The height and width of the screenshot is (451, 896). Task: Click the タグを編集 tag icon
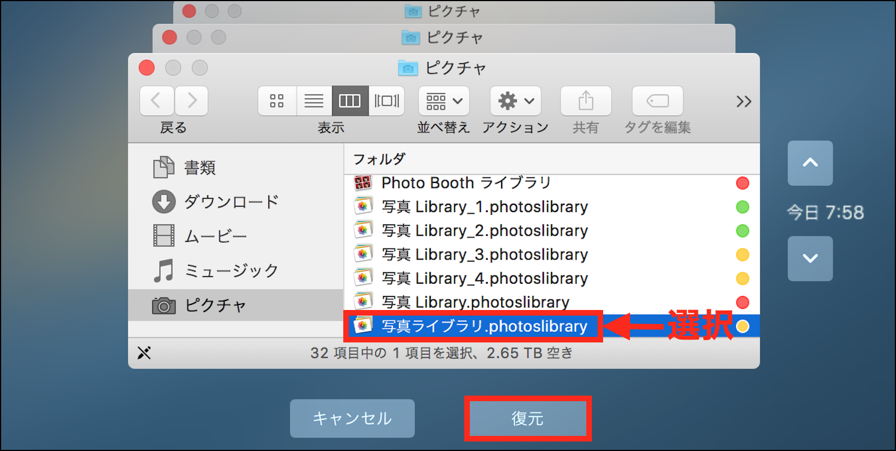point(657,101)
